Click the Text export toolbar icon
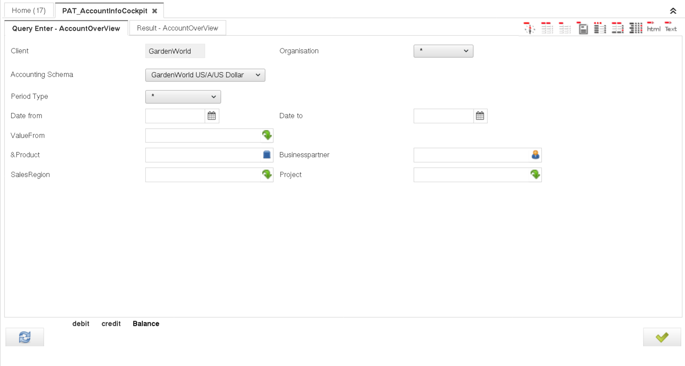 [x=671, y=28]
